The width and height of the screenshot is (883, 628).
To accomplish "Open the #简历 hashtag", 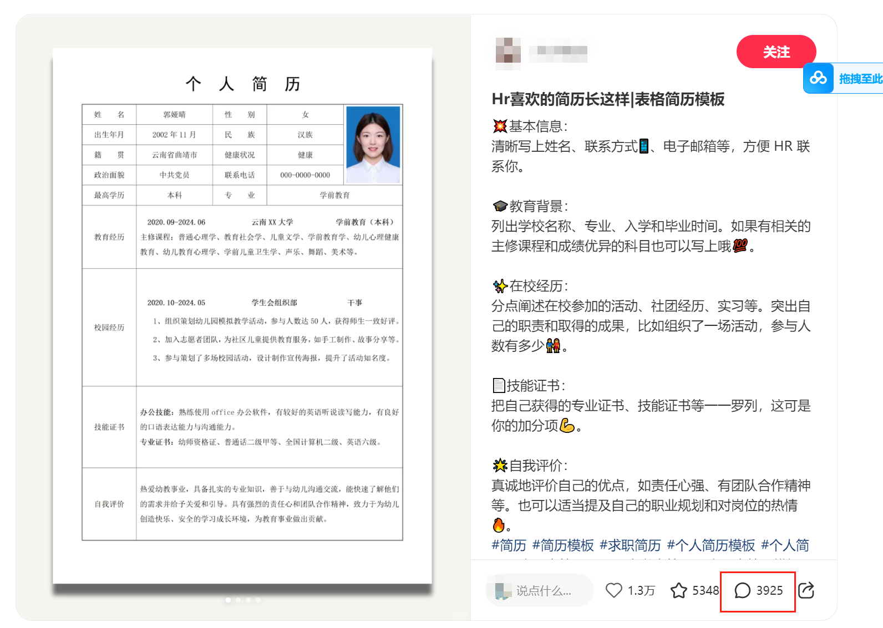I will (509, 545).
